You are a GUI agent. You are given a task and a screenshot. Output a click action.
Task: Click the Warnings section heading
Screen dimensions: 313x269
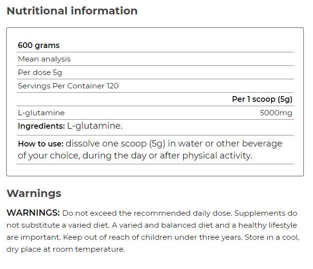34,194
